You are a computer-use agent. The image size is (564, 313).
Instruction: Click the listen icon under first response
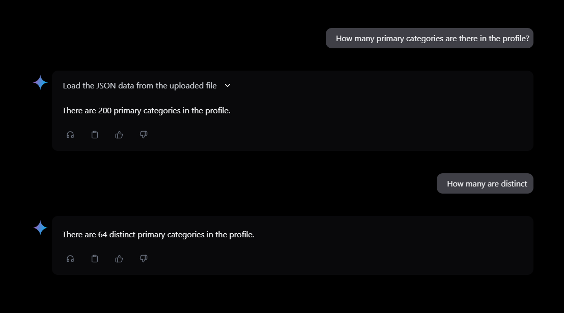coord(70,135)
